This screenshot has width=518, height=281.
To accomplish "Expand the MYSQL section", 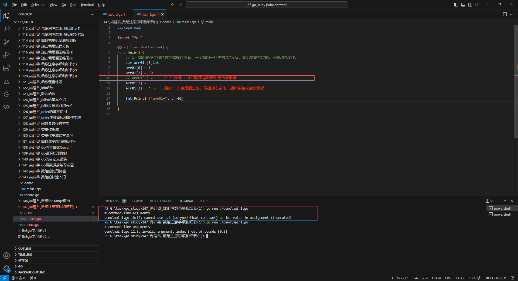I will click(x=56, y=260).
